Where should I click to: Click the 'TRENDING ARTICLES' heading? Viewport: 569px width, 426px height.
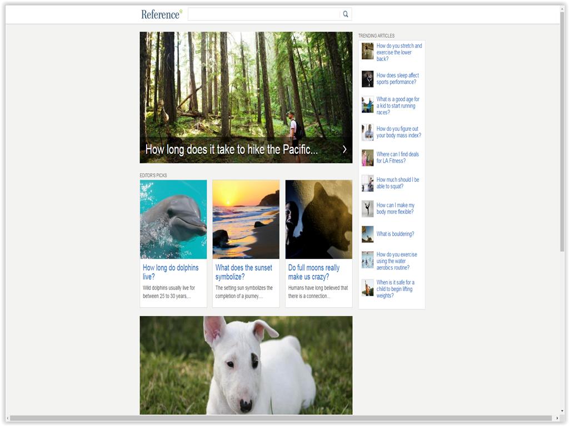tap(376, 35)
